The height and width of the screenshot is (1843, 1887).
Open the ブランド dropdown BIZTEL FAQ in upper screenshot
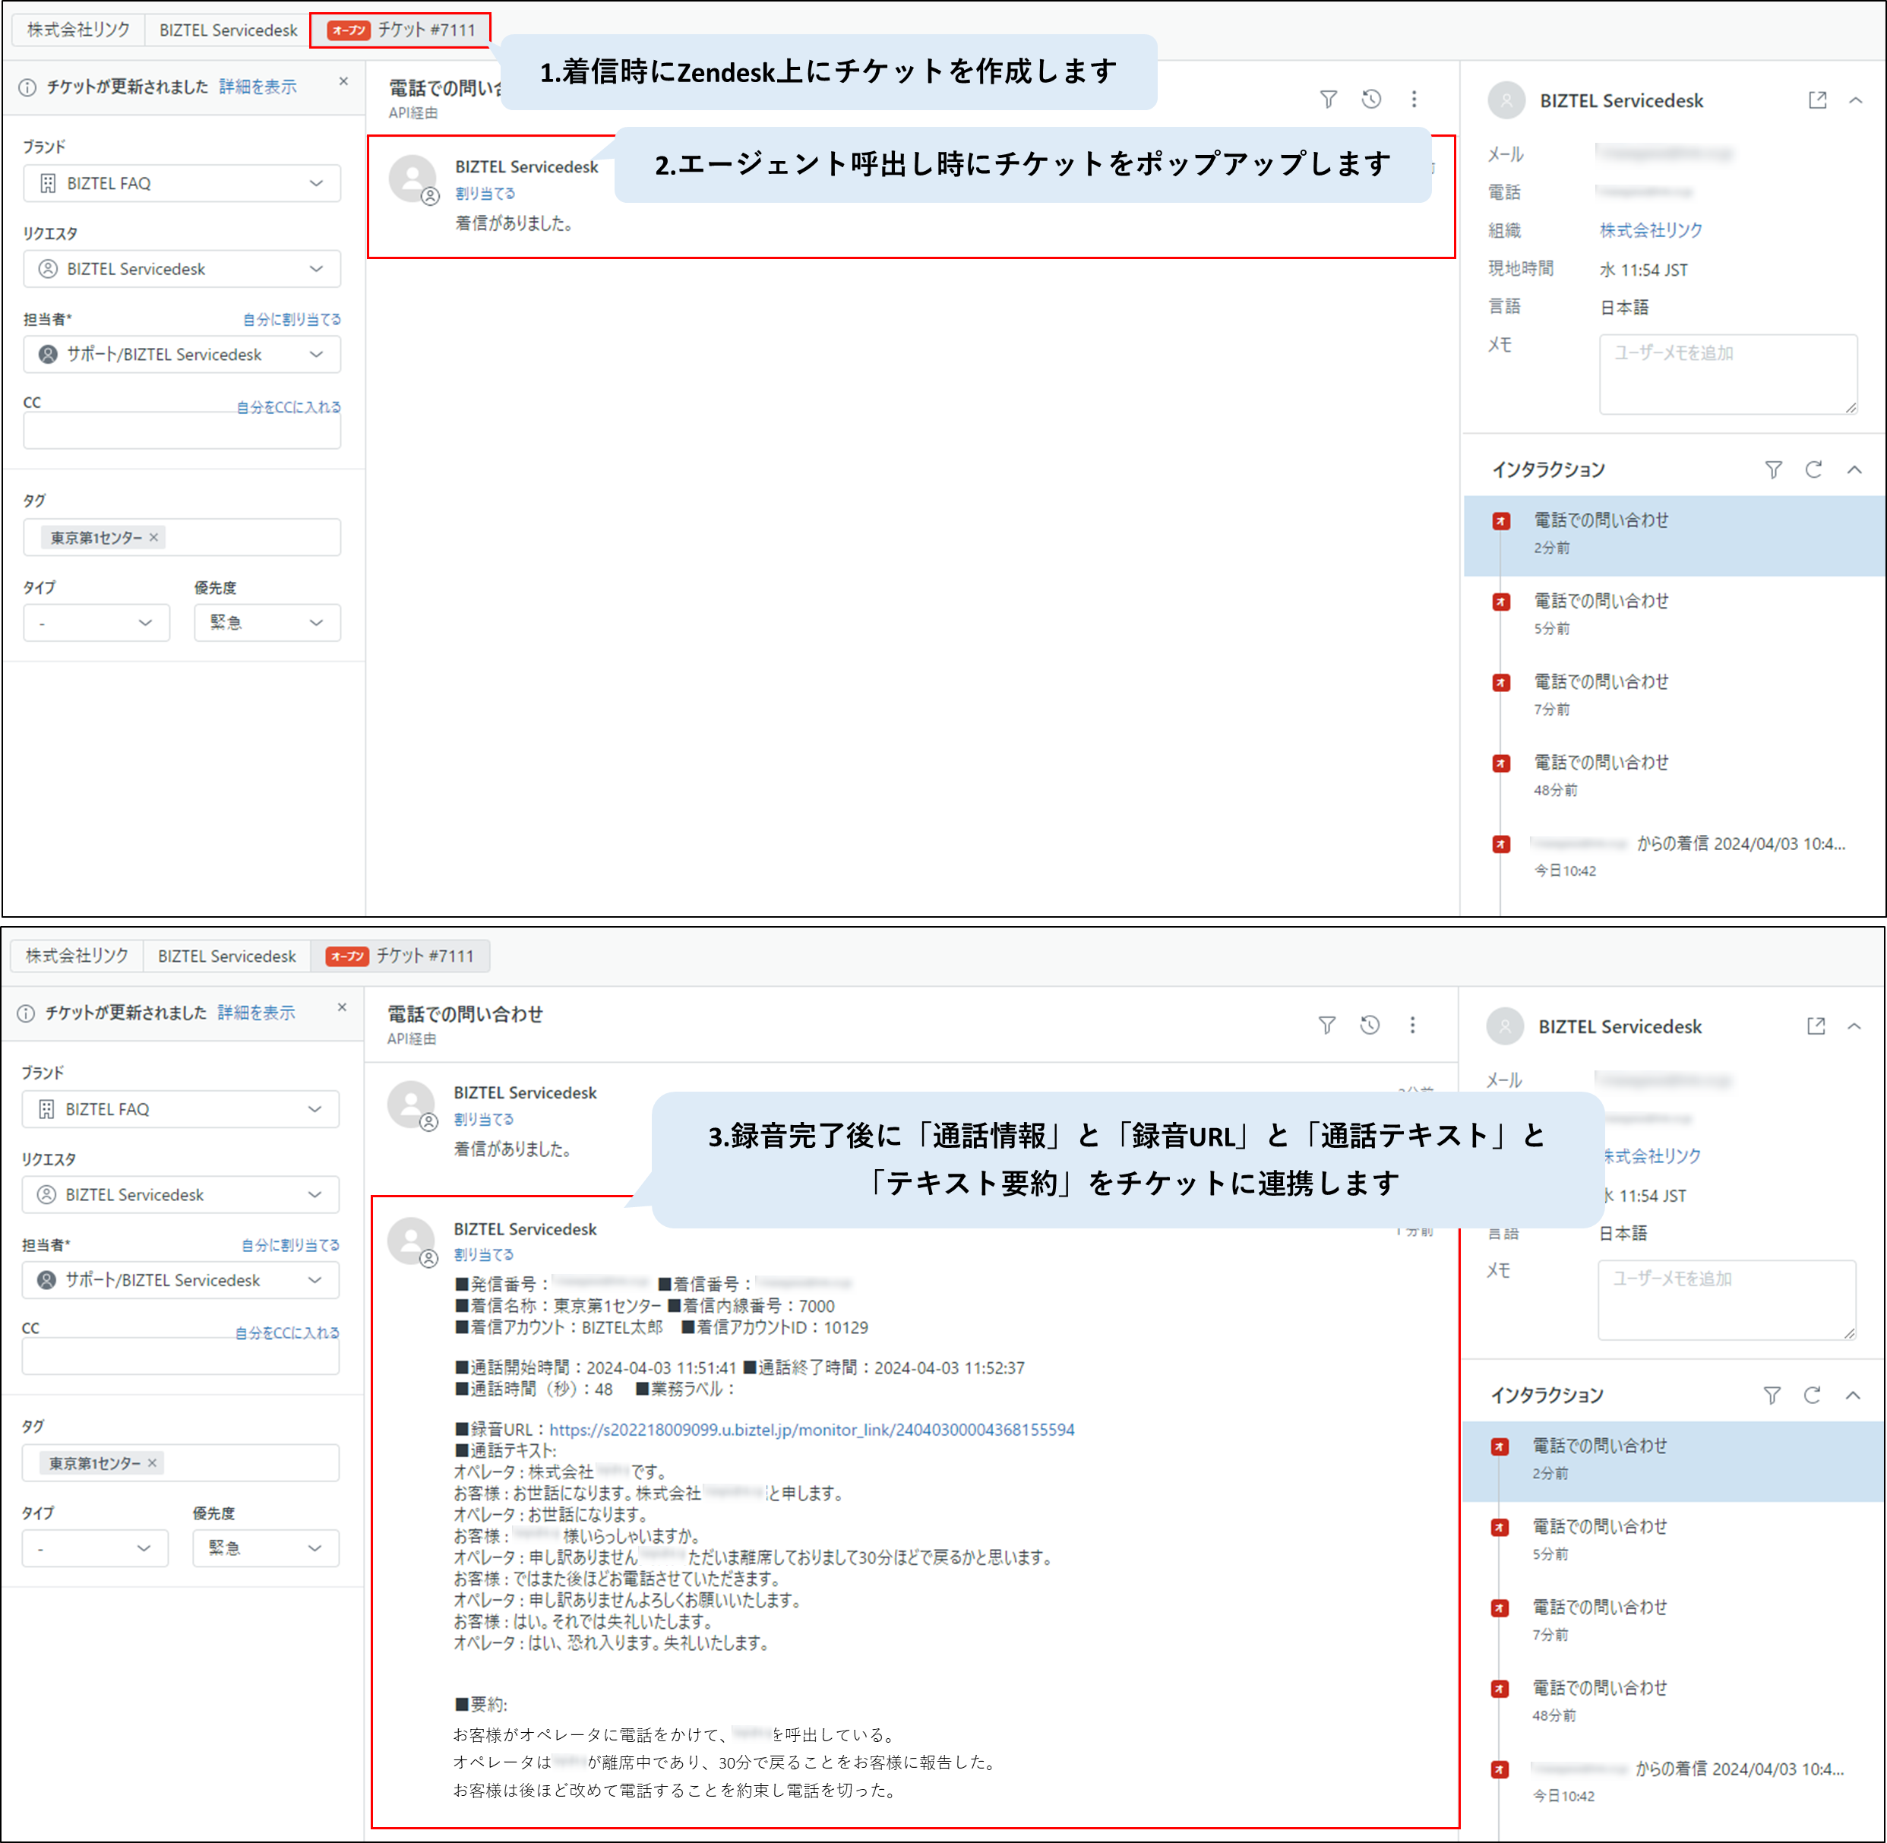point(182,183)
